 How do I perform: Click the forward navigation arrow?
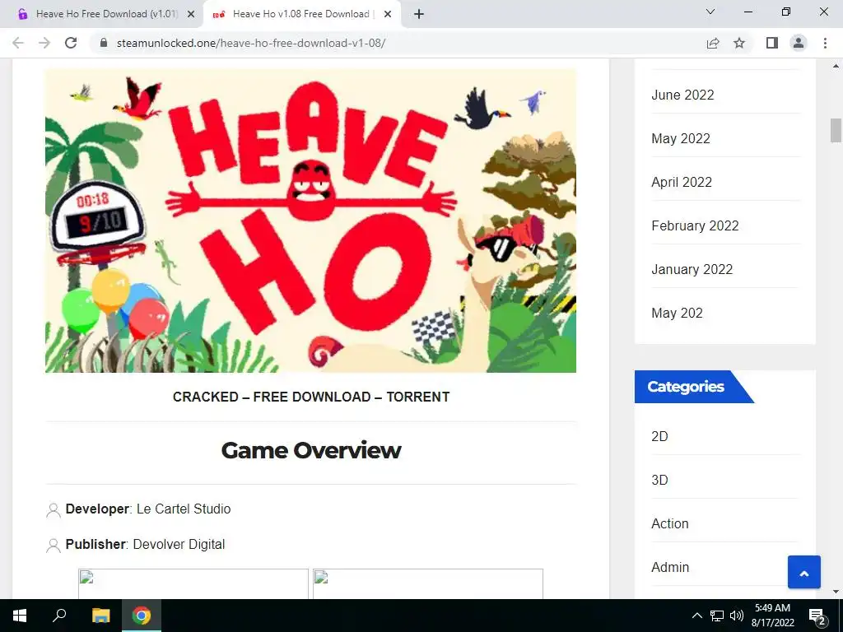point(44,43)
